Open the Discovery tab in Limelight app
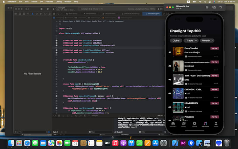The height and width of the screenshot is (149, 238). pos(173,124)
